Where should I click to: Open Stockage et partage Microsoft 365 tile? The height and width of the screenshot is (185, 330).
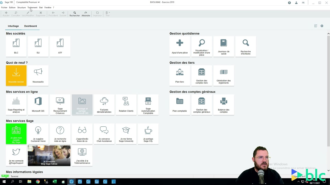click(82, 105)
